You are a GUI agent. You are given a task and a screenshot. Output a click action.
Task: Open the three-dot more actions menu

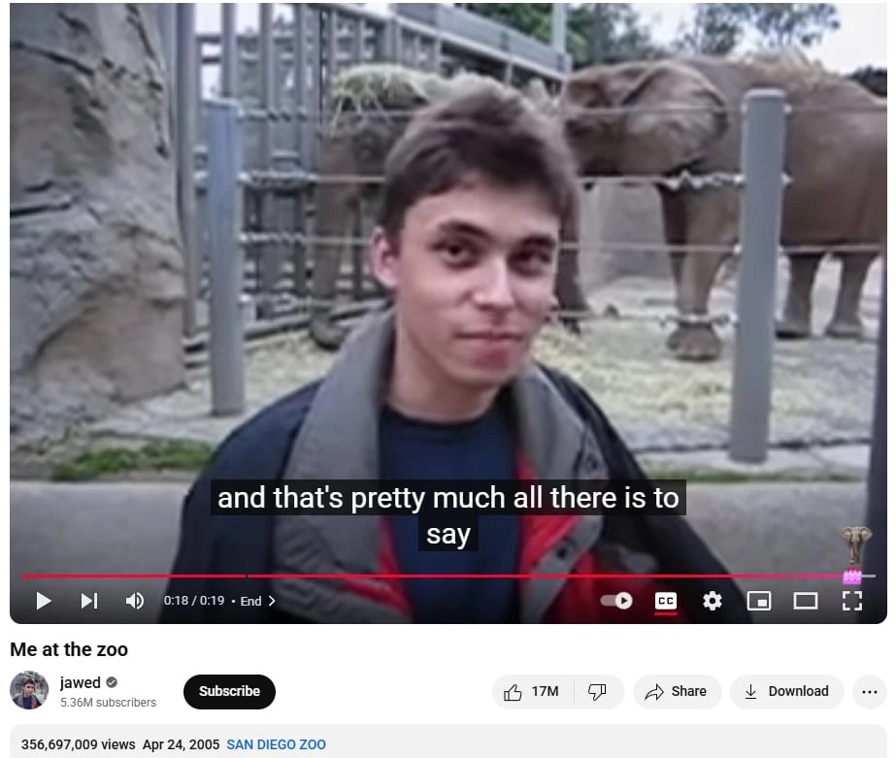(869, 692)
